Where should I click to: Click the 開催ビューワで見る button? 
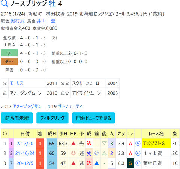93,118
